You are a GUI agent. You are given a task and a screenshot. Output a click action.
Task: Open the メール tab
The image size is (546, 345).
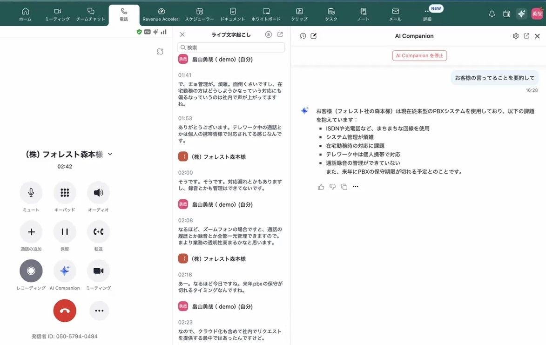pyautogui.click(x=395, y=14)
